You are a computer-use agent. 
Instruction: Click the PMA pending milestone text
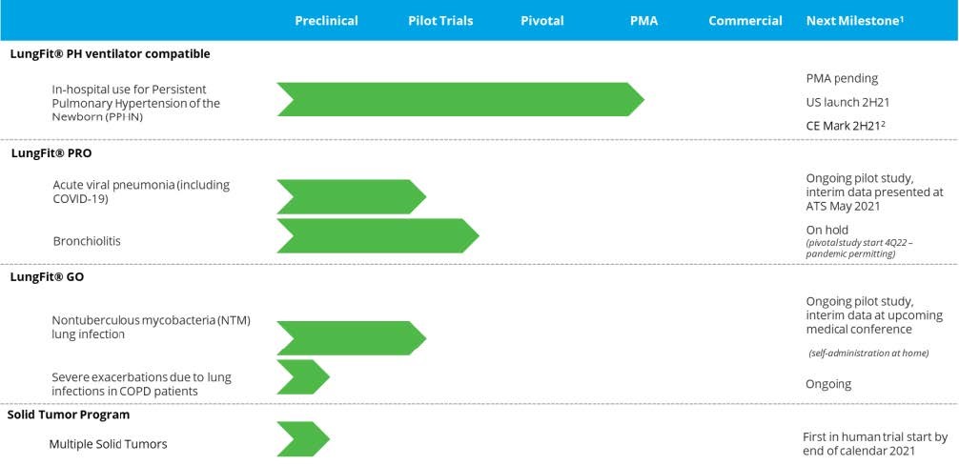pos(842,78)
